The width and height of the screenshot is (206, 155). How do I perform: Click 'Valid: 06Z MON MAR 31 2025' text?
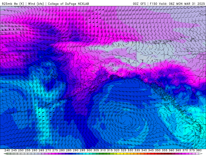point(182,4)
